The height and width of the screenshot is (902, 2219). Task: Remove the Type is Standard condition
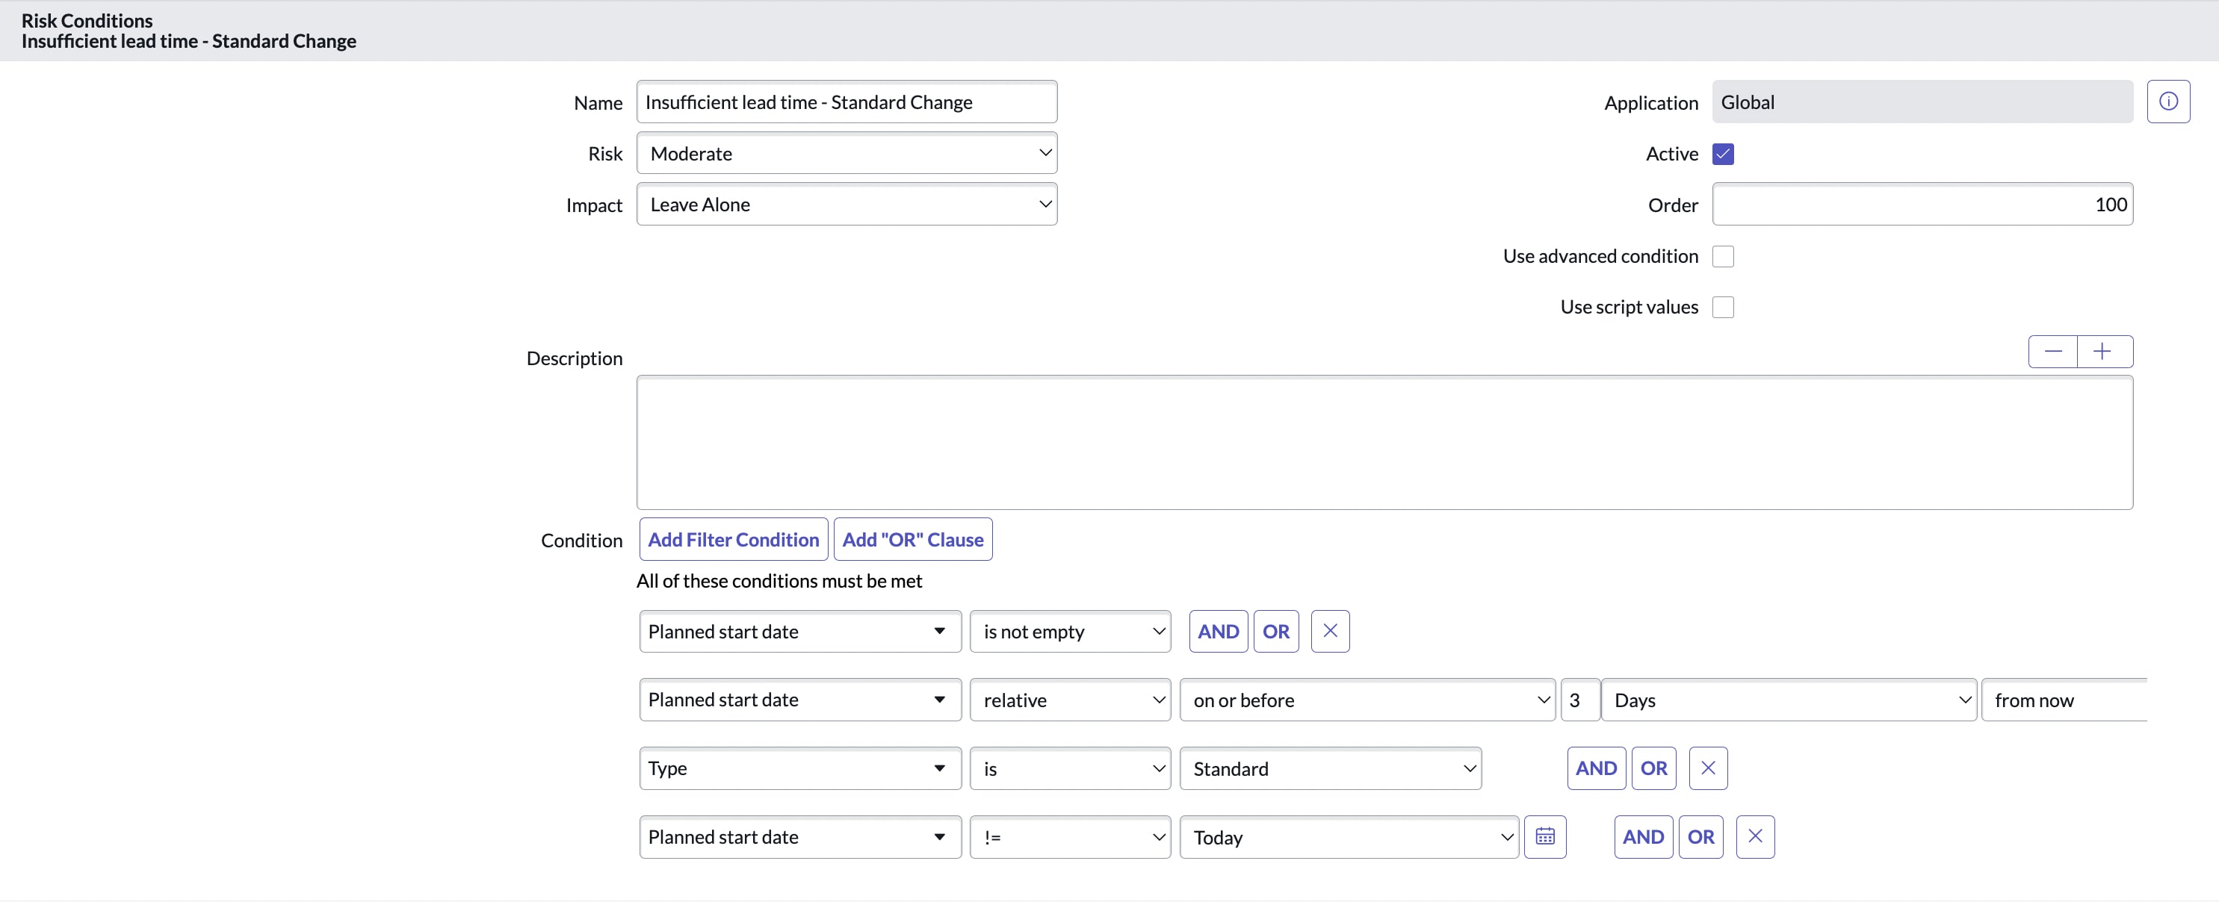[1708, 768]
